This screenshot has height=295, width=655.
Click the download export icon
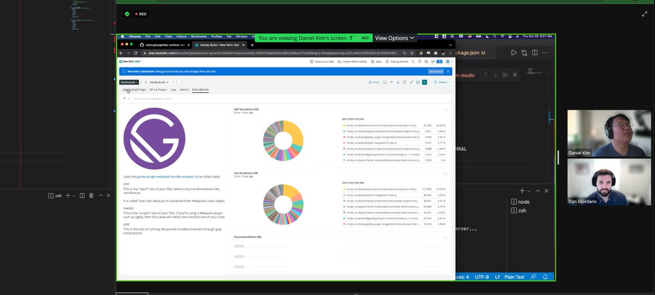click(398, 82)
